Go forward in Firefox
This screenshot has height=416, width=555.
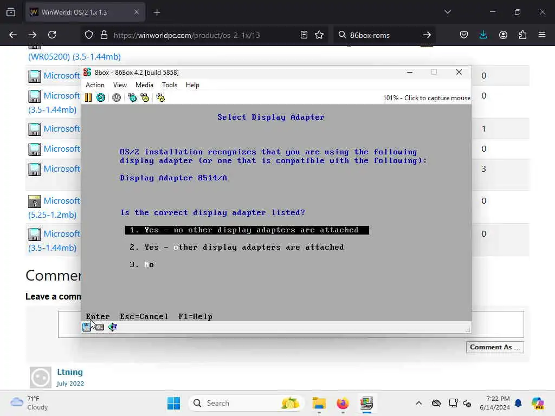coord(33,35)
